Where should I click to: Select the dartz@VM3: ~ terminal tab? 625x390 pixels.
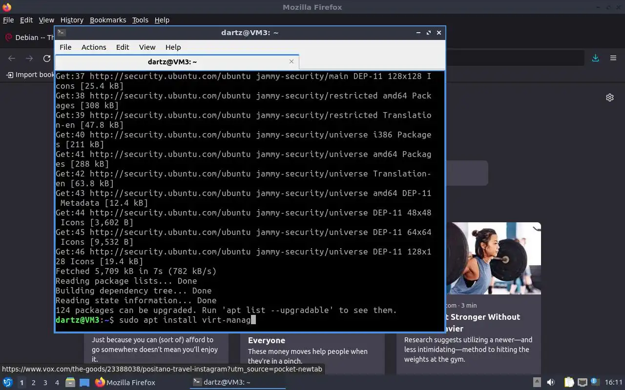(x=177, y=62)
